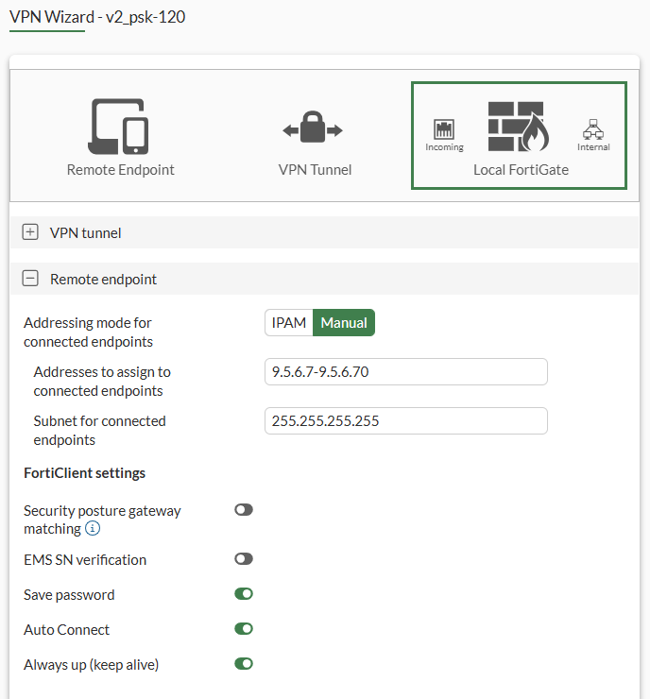
Task: Select IPAM addressing mode
Action: [289, 323]
